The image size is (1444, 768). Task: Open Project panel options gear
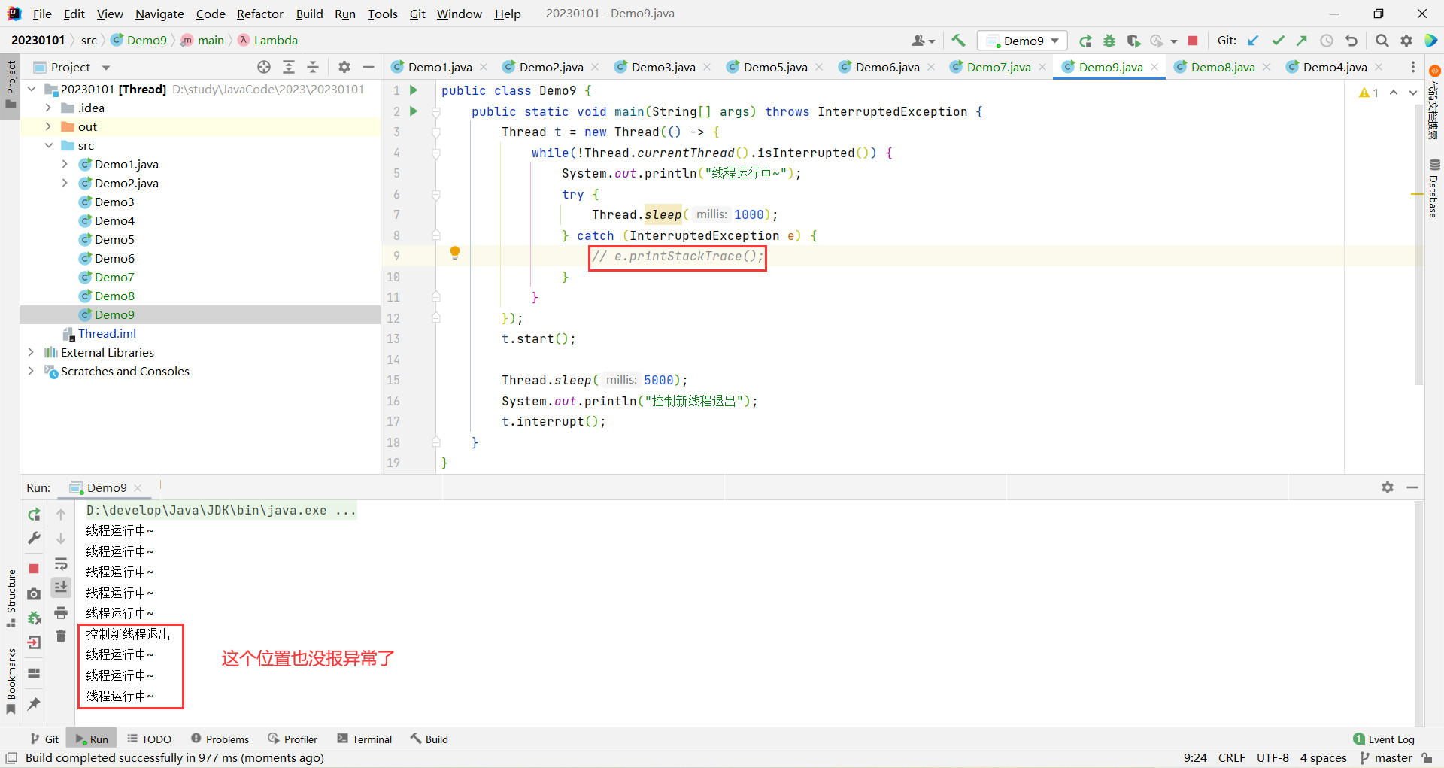point(344,67)
